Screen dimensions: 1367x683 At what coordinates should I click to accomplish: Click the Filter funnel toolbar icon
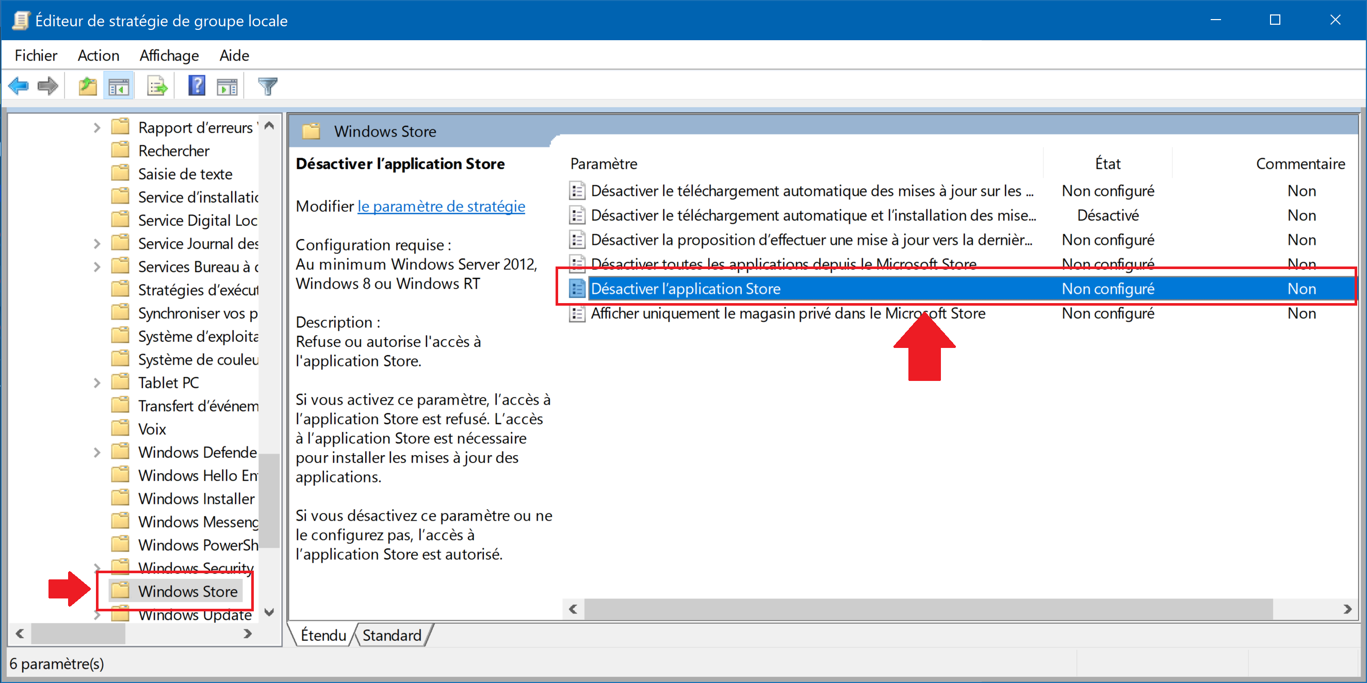[267, 86]
